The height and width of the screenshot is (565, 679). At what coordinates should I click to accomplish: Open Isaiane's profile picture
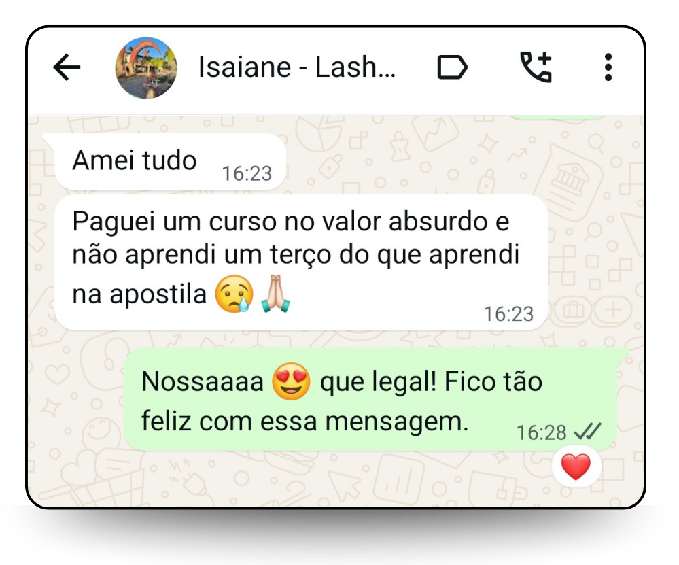click(146, 68)
